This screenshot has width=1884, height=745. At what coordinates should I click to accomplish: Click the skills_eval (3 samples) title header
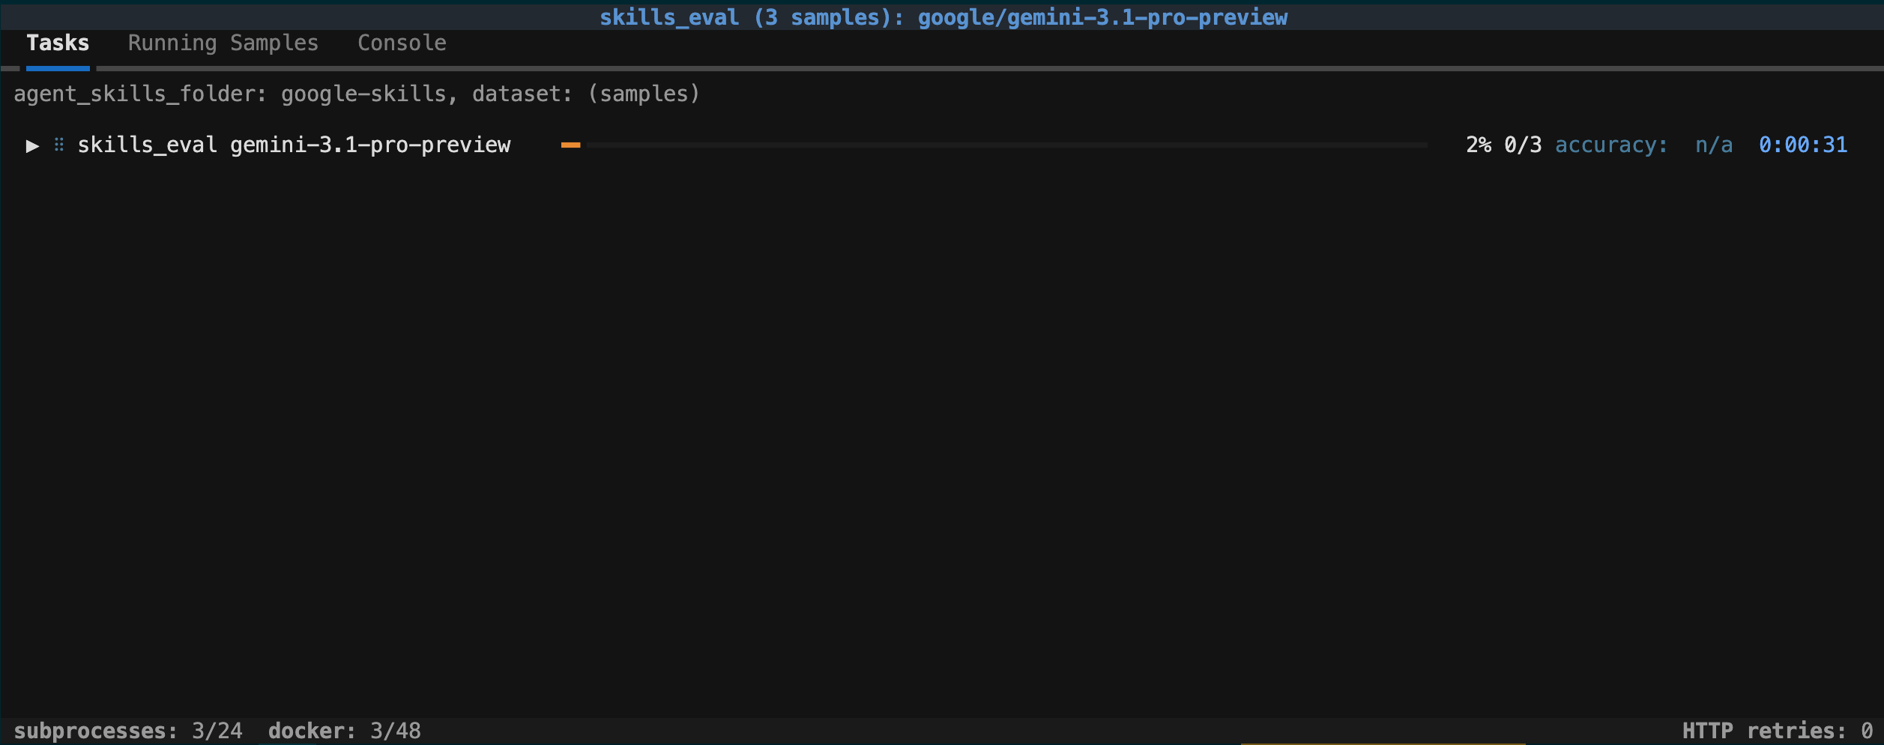coord(943,17)
